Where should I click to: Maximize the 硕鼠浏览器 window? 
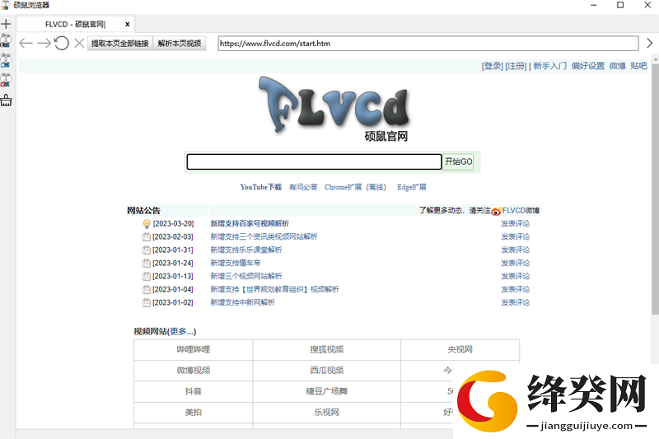(x=620, y=5)
